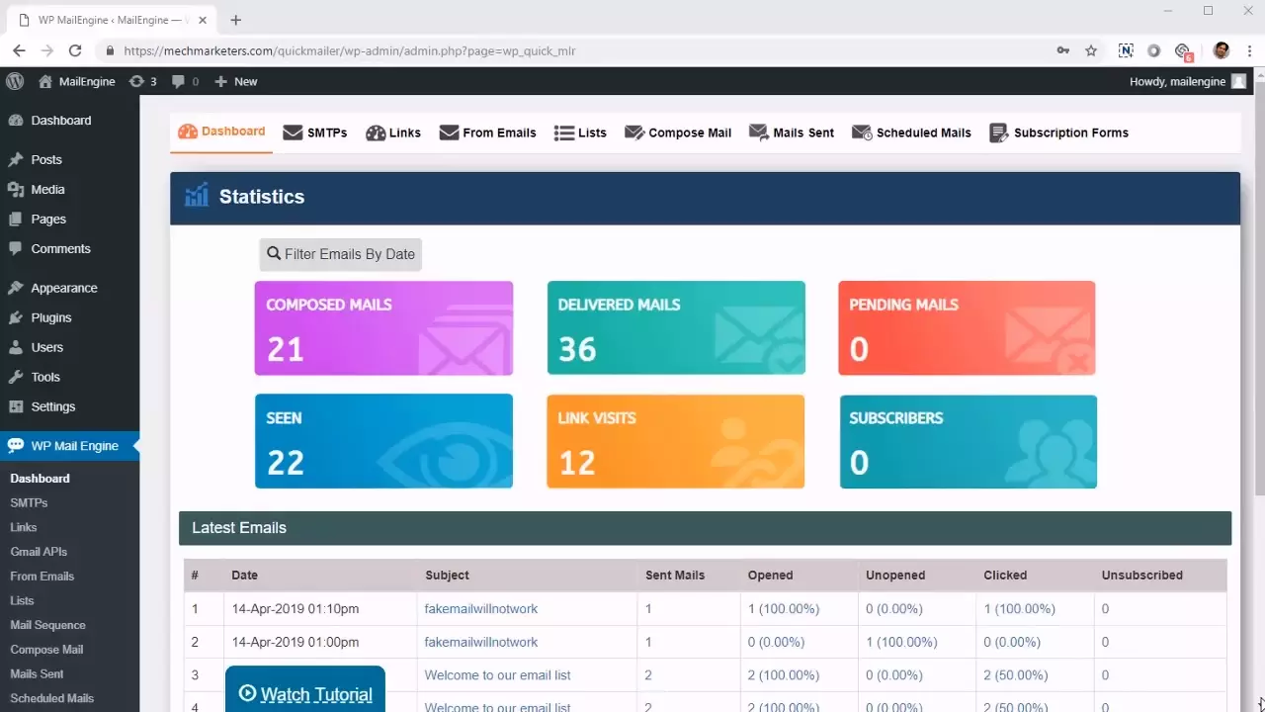
Task: Open Lists sidebar submenu item
Action: 22,600
